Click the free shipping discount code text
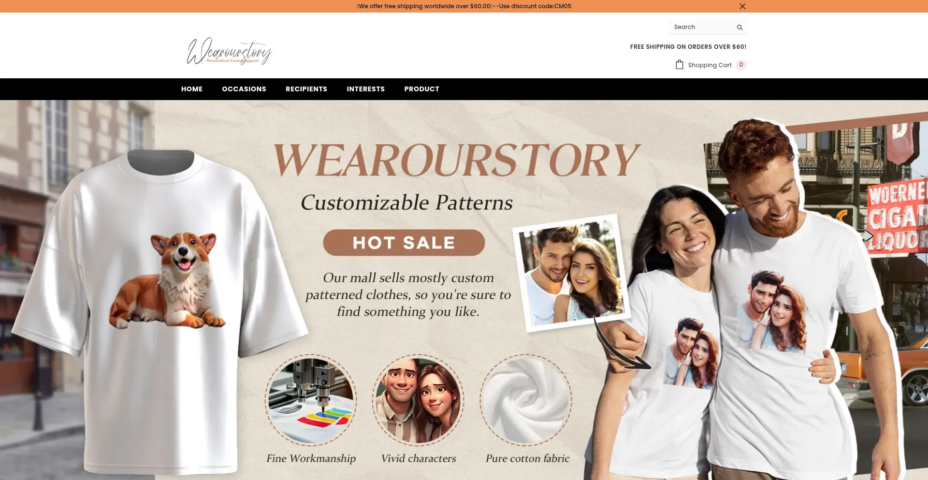Viewport: 928px width, 480px height. (x=464, y=6)
